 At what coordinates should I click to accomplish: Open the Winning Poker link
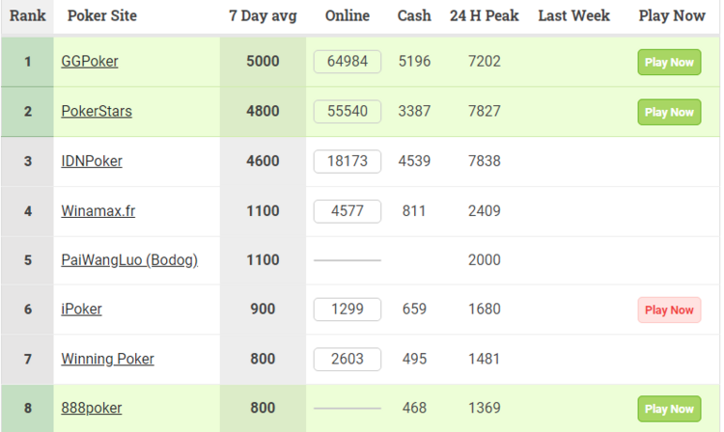pyautogui.click(x=107, y=360)
